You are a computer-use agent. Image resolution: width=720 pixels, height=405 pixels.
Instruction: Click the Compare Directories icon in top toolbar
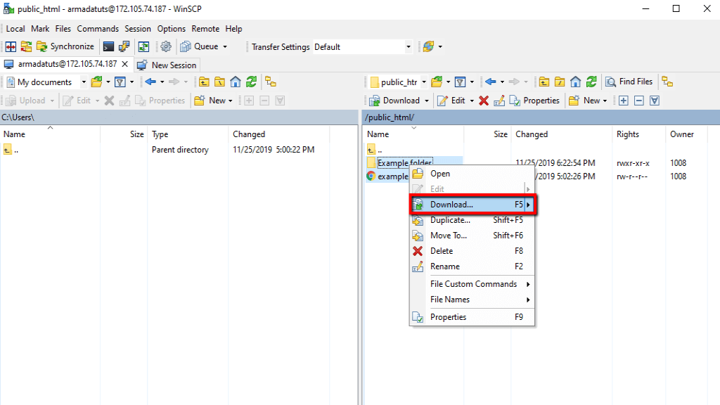click(x=11, y=46)
